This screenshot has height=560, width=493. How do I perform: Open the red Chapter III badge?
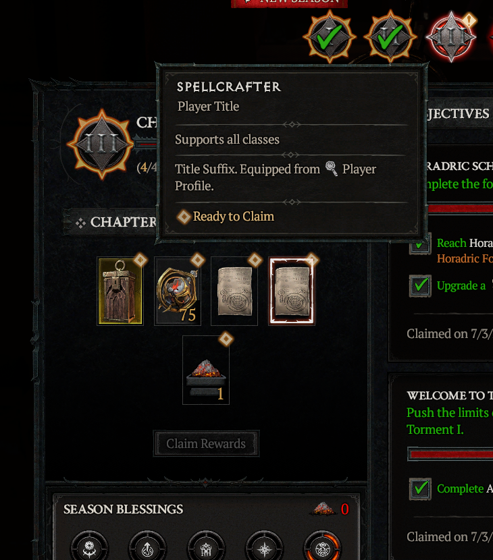[451, 37]
